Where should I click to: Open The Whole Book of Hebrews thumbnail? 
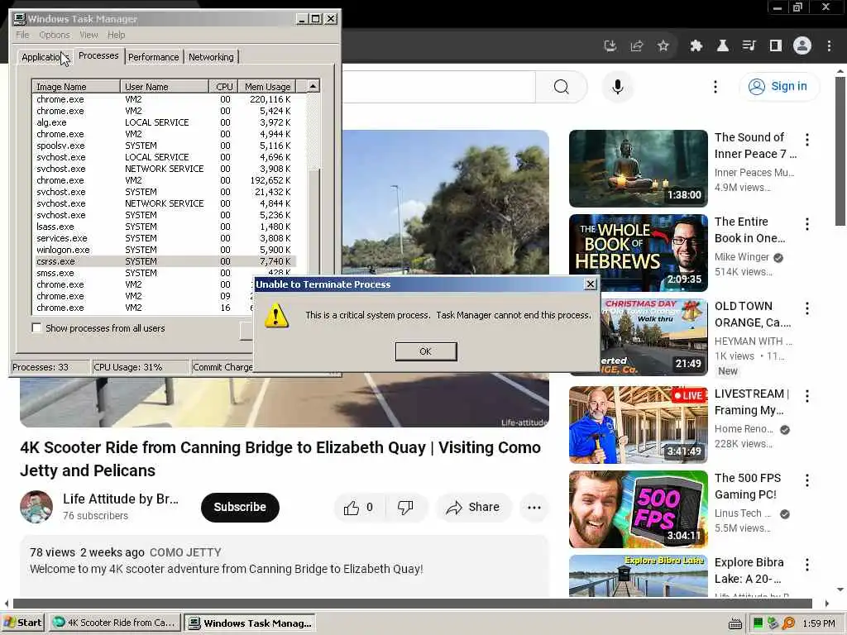coord(638,253)
